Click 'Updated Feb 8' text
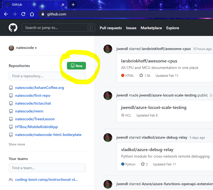The width and height of the screenshot is (213, 190). coord(147,115)
